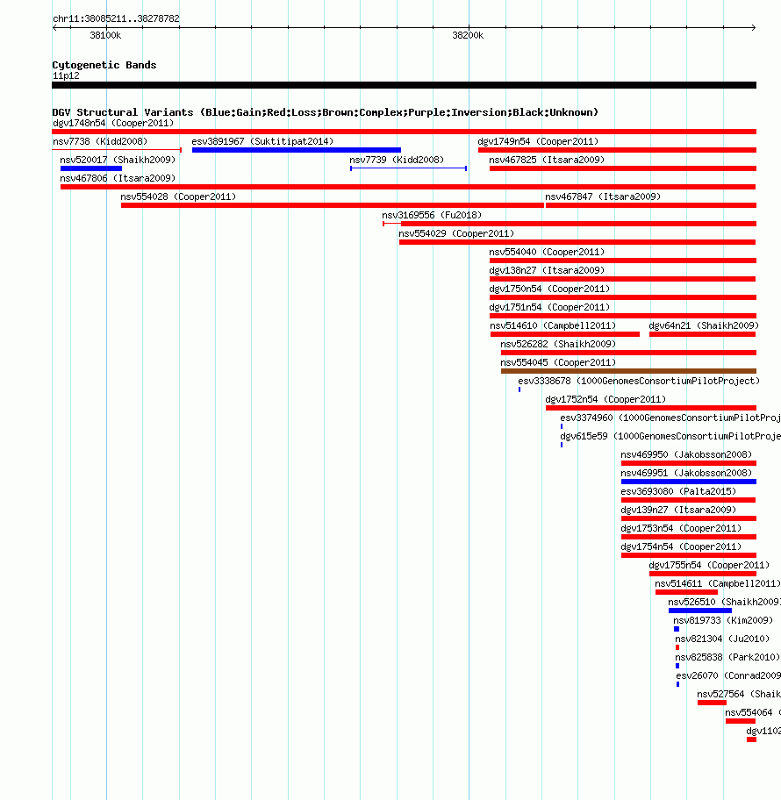Click the chr11:38085211..38278782 coordinate label
781x800 pixels.
tap(116, 18)
